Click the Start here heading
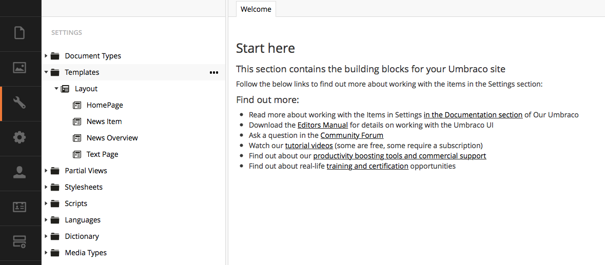The image size is (605, 265). (x=265, y=49)
